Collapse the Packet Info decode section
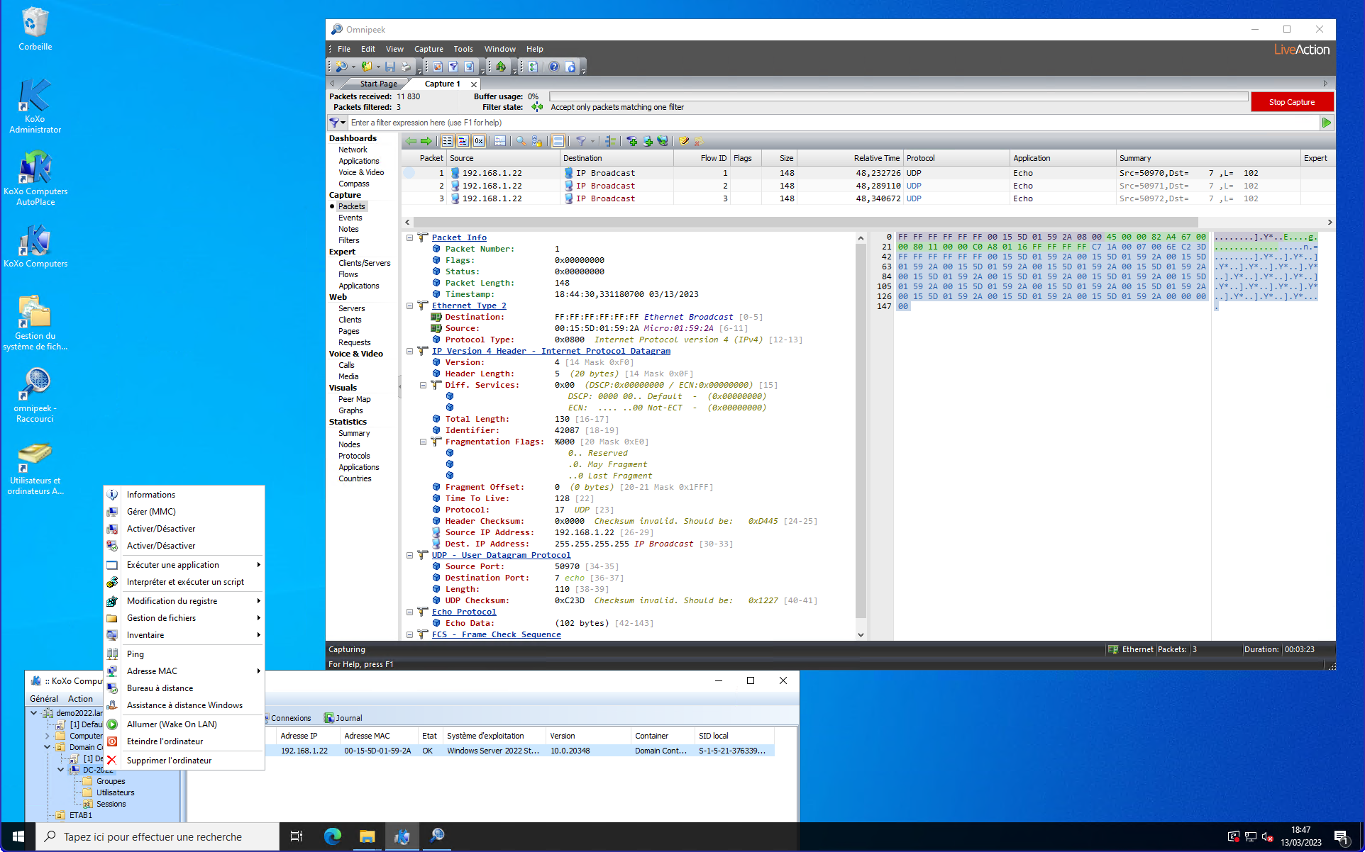 (410, 237)
